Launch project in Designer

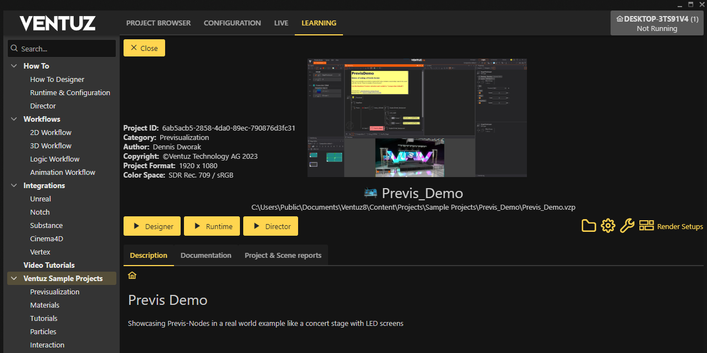[x=152, y=226]
